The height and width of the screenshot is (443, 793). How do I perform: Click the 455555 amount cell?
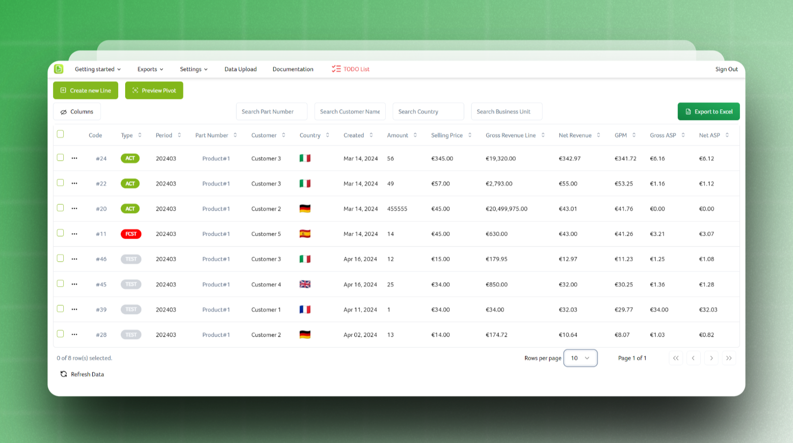coord(397,209)
